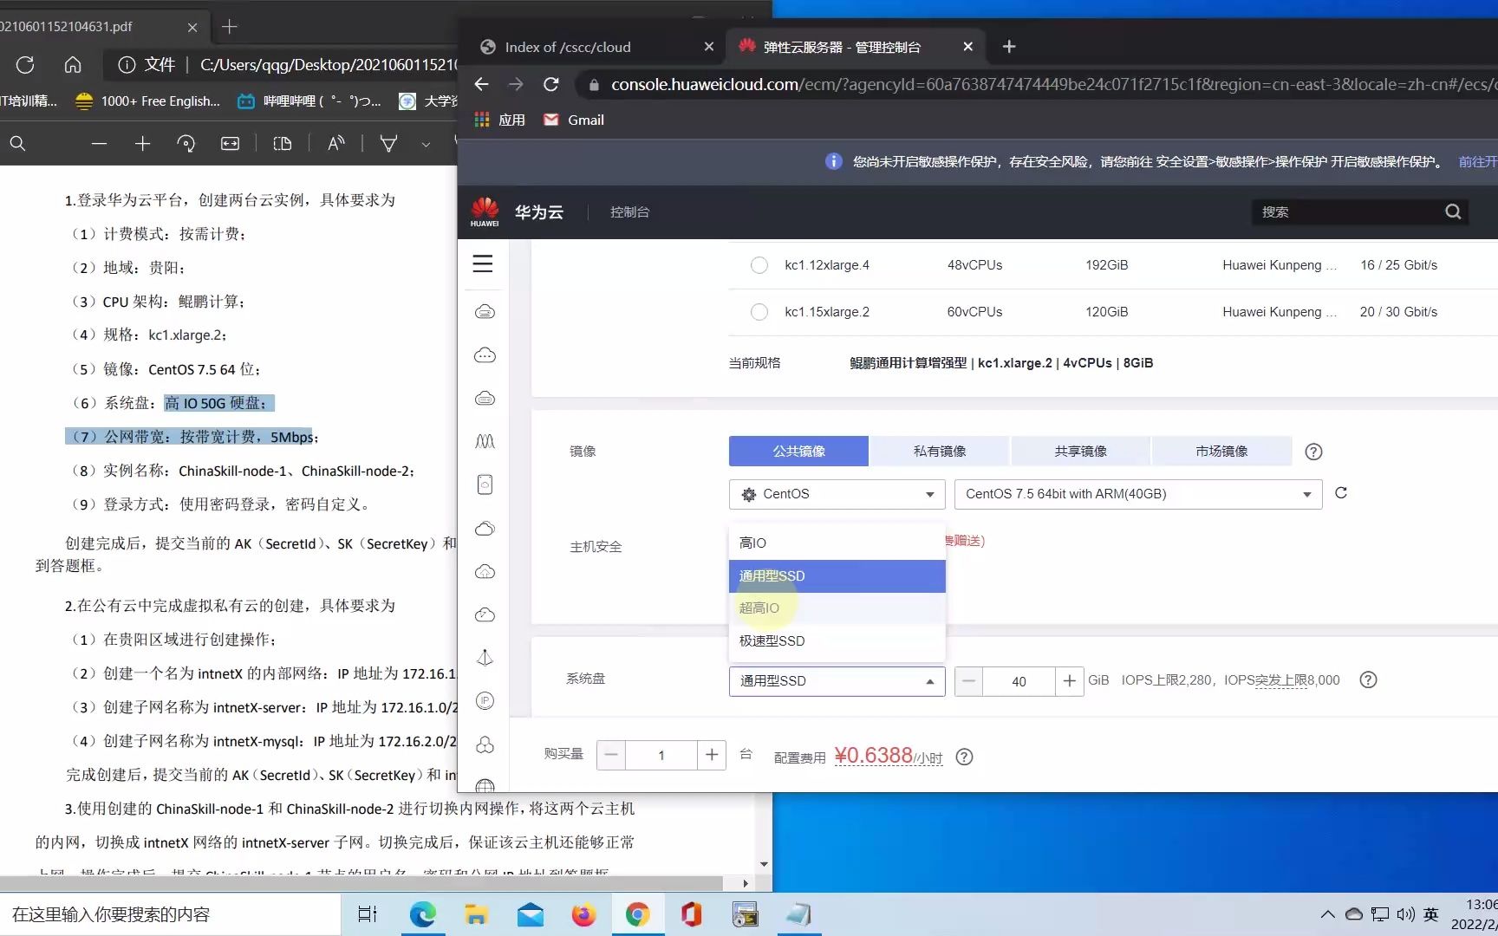Refresh the image list icon
1498x936 pixels.
tap(1341, 493)
